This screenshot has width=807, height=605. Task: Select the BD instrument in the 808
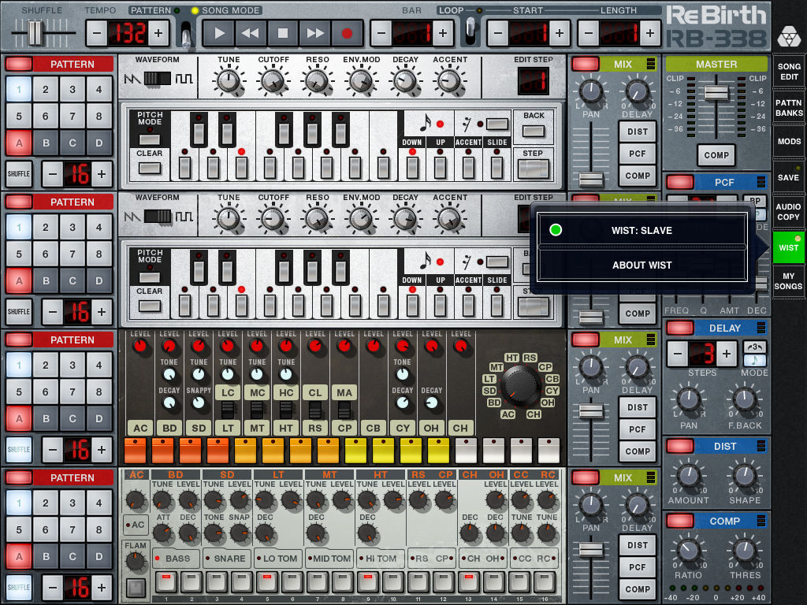tap(169, 428)
